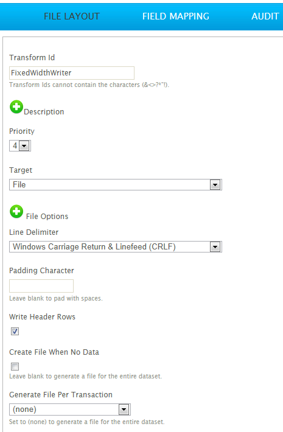Enable the Create File When No Data checkbox
Viewport: 283px width, 432px height.
pos(15,366)
